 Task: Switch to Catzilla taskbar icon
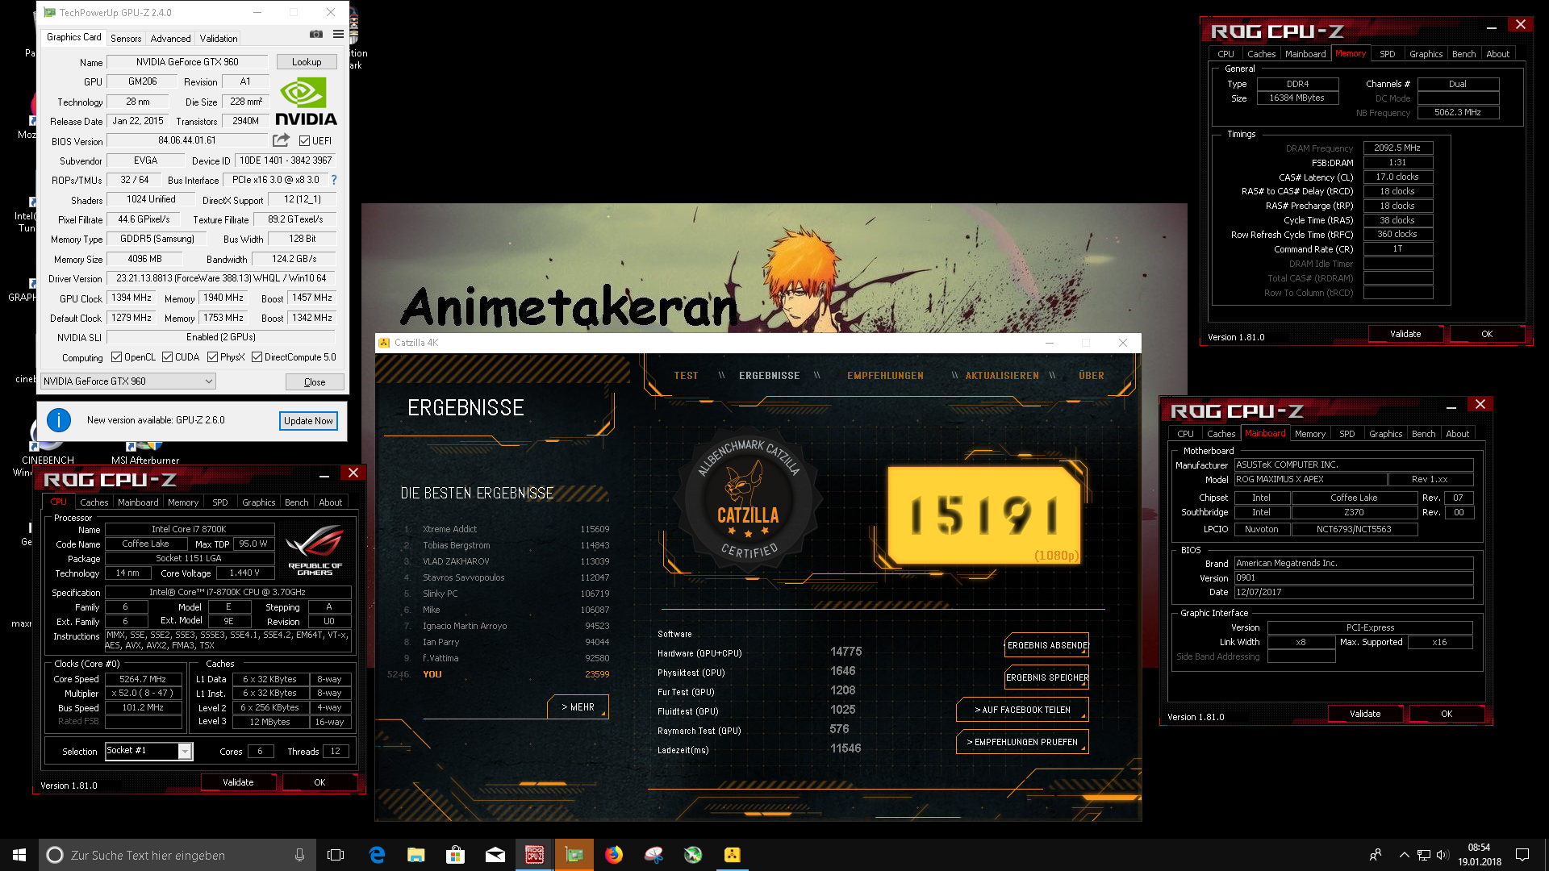coord(733,855)
